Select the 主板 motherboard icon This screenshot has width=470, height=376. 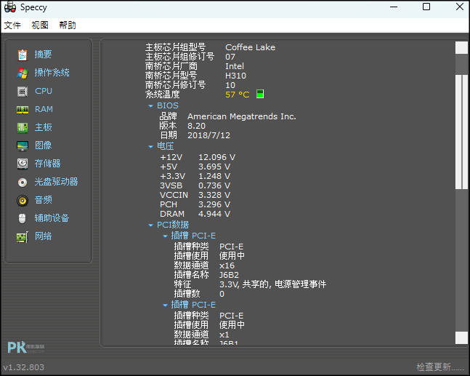(x=23, y=127)
